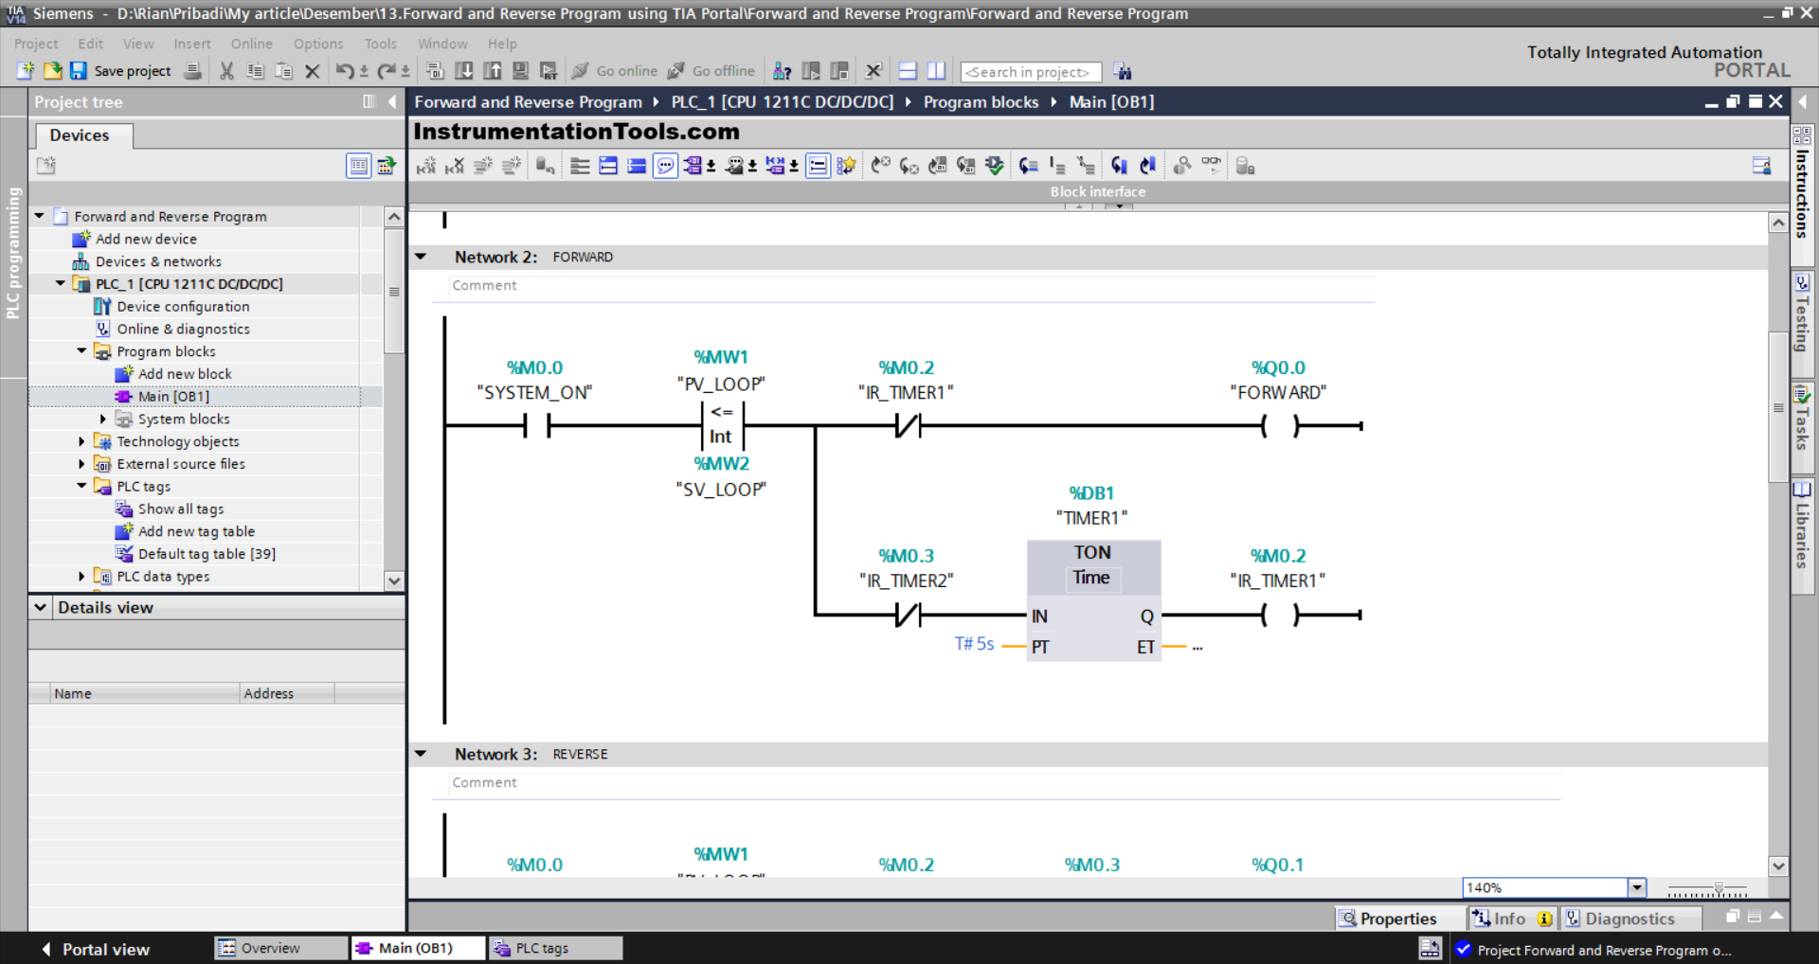Collapse Network 3 REVERSE
The image size is (1819, 964).
click(x=421, y=754)
